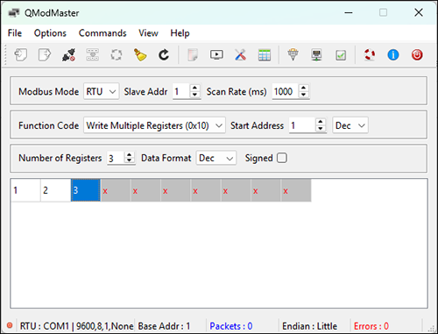The width and height of the screenshot is (438, 334).
Task: Open the log file page icon
Action: point(193,55)
